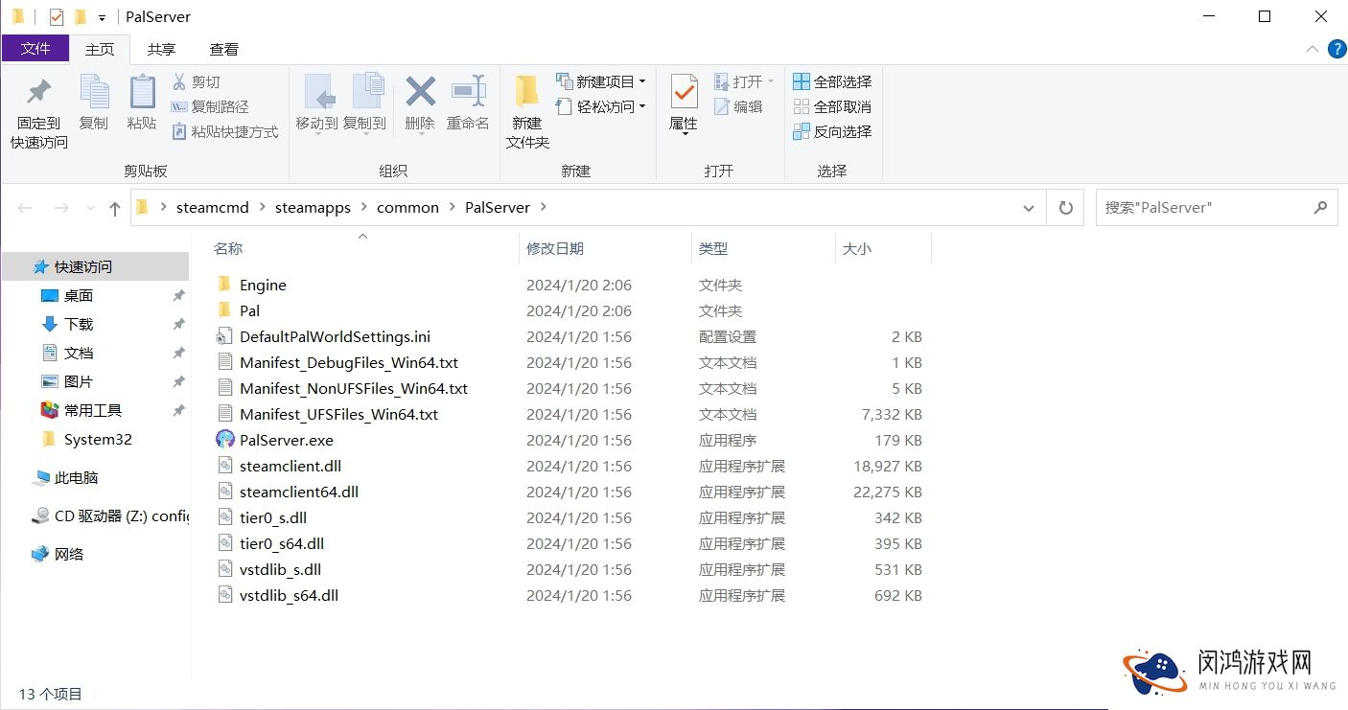Click the Up one level arrow
1348x710 pixels.
115,208
